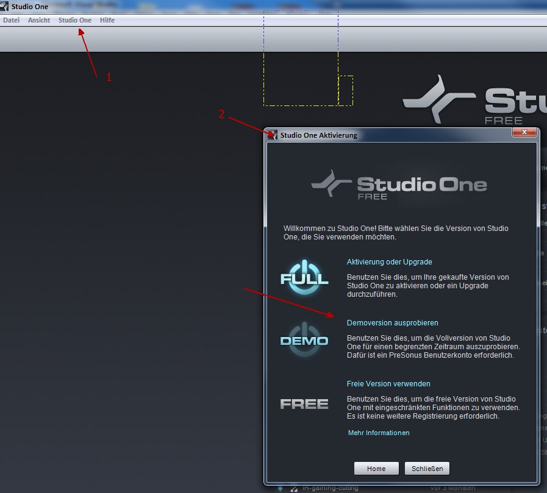The image size is (547, 493).
Task: Open the Mehr Informationen link
Action: [x=379, y=433]
